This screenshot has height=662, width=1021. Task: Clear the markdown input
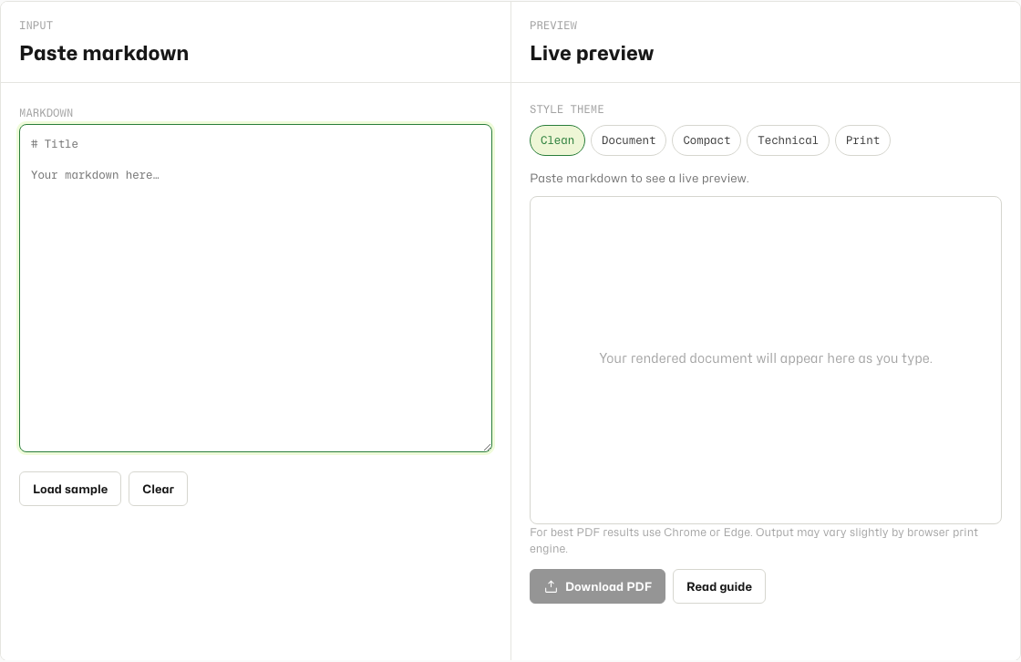tap(159, 489)
